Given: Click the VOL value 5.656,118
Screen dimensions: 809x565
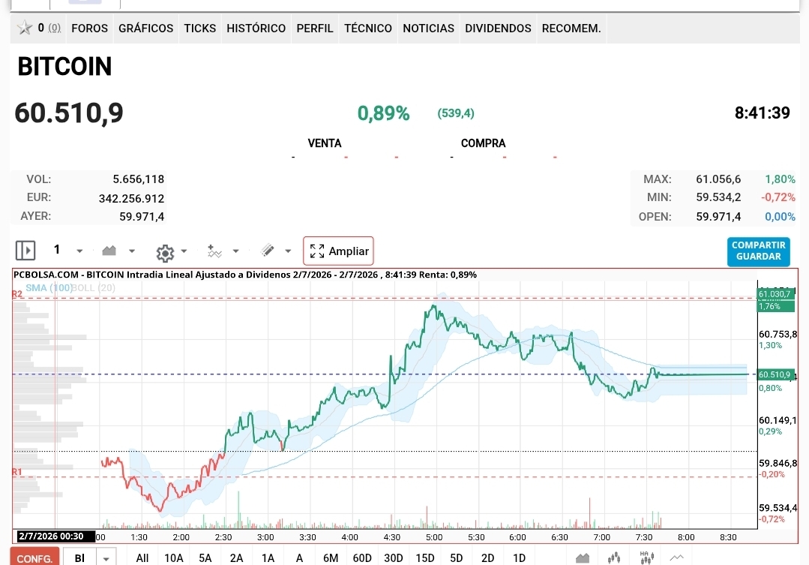Looking at the screenshot, I should pos(138,179).
